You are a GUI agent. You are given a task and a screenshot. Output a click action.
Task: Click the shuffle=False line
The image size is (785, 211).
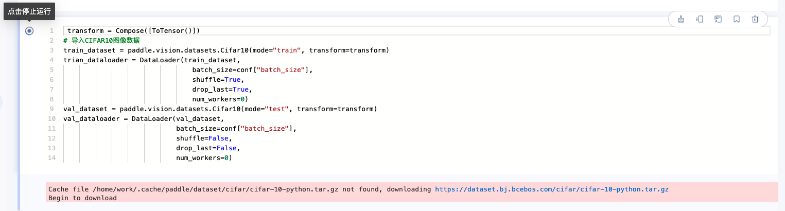tap(204, 138)
